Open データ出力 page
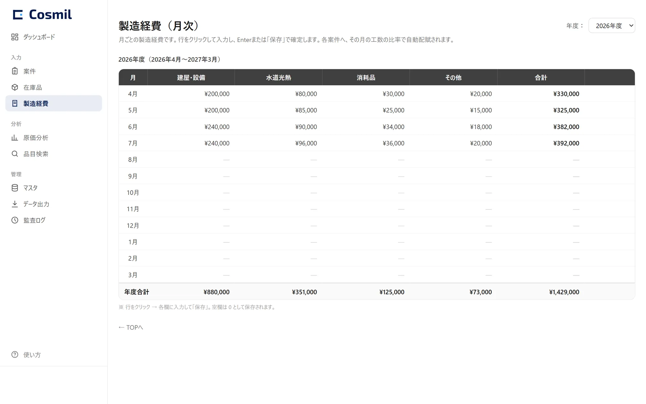 click(x=54, y=204)
